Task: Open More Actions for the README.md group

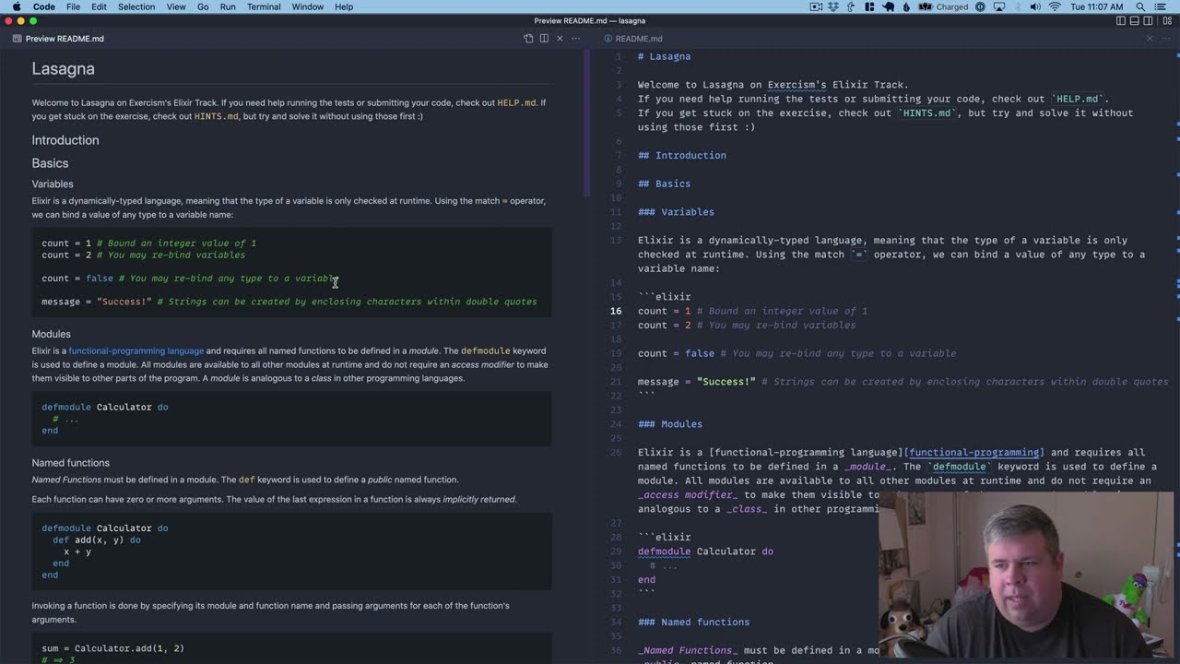Action: click(1165, 39)
